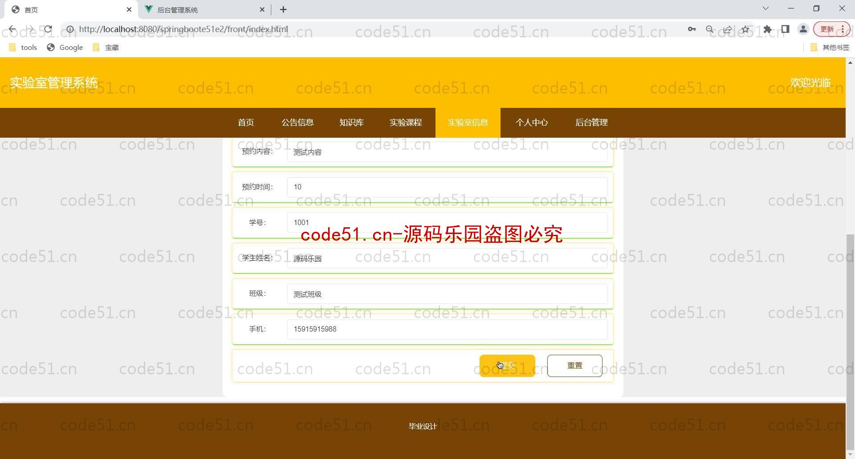The width and height of the screenshot is (855, 459).
Task: Click the 欢迎光临 header text
Action: pos(810,82)
